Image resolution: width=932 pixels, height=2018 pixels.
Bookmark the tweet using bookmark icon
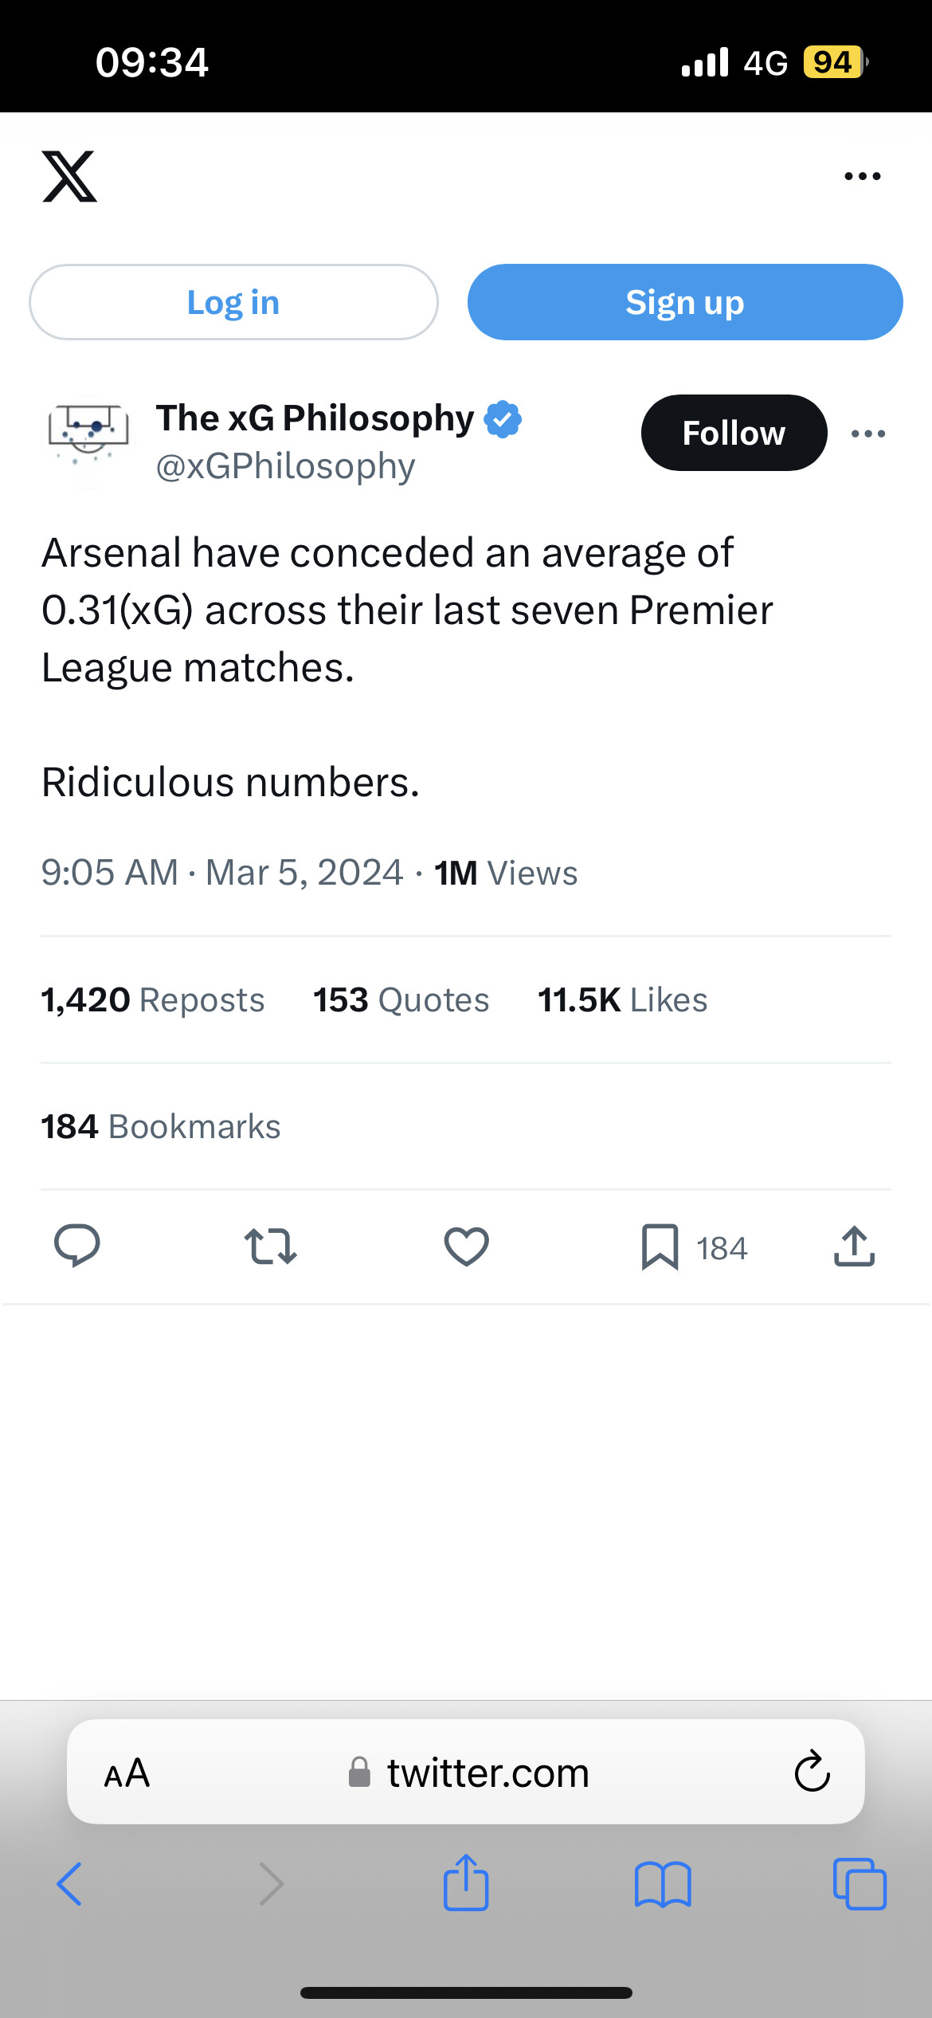660,1247
